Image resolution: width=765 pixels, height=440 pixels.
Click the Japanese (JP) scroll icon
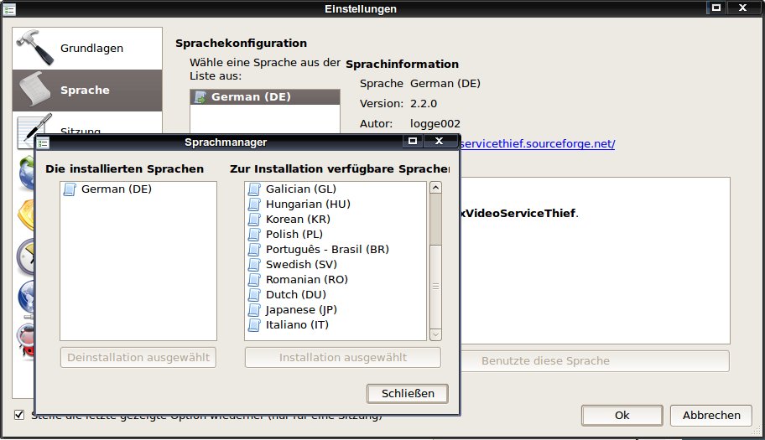pyautogui.click(x=254, y=310)
